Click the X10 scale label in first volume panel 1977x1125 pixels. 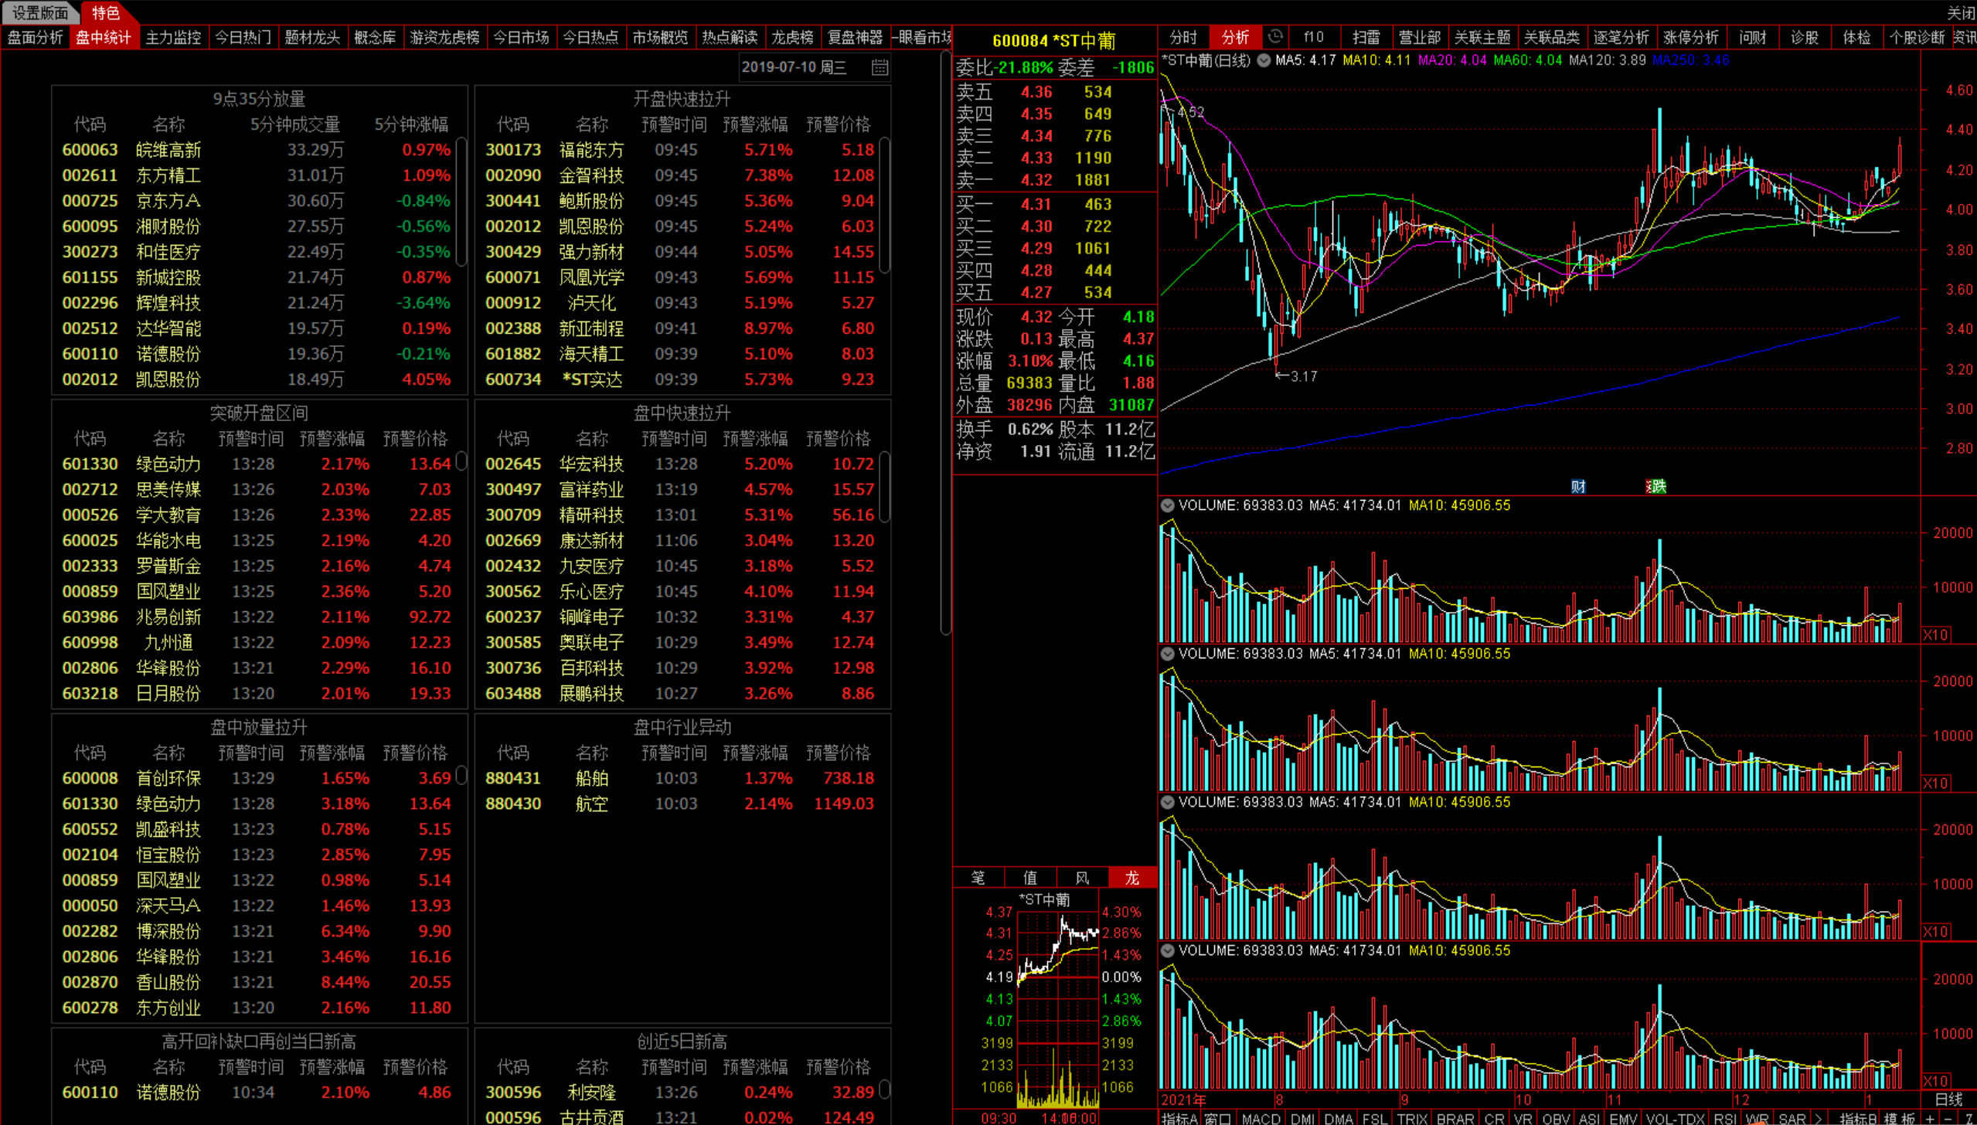point(1935,634)
